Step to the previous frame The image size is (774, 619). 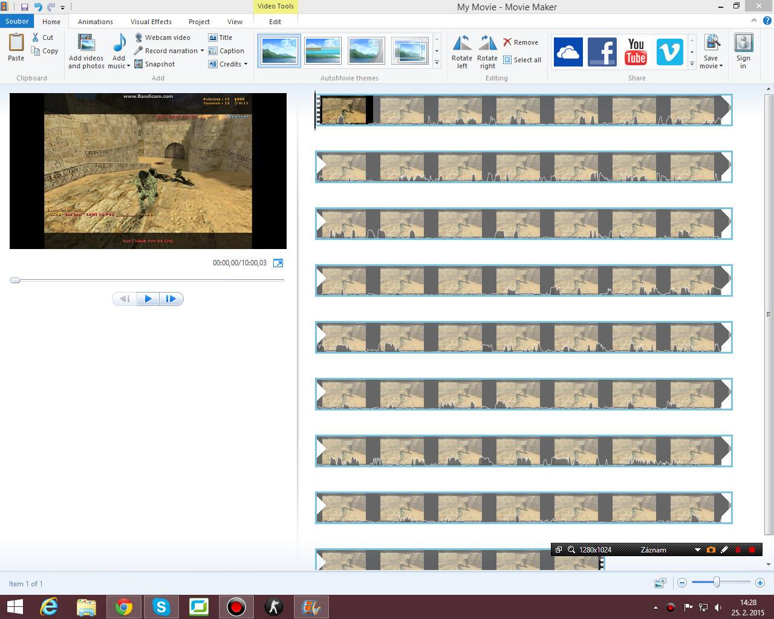pyautogui.click(x=125, y=299)
